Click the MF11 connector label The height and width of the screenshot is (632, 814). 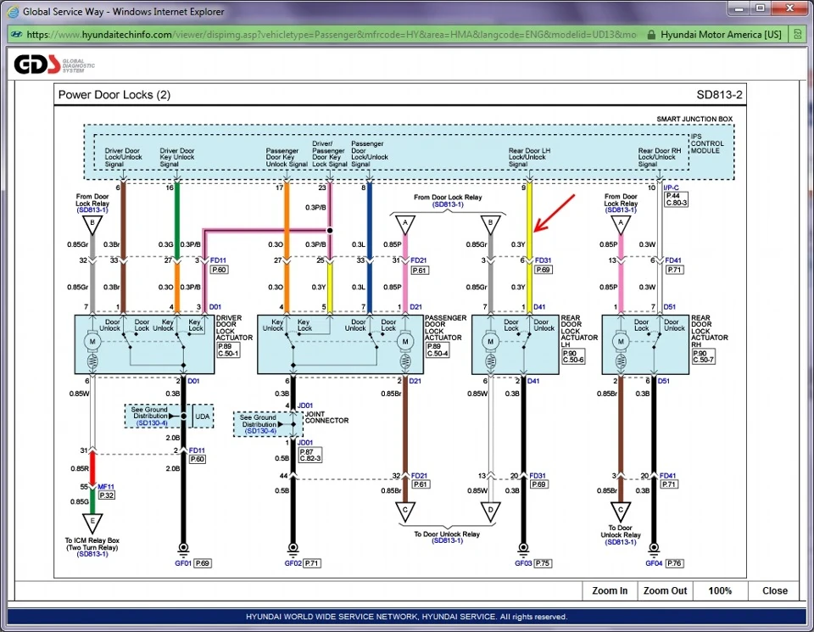106,487
